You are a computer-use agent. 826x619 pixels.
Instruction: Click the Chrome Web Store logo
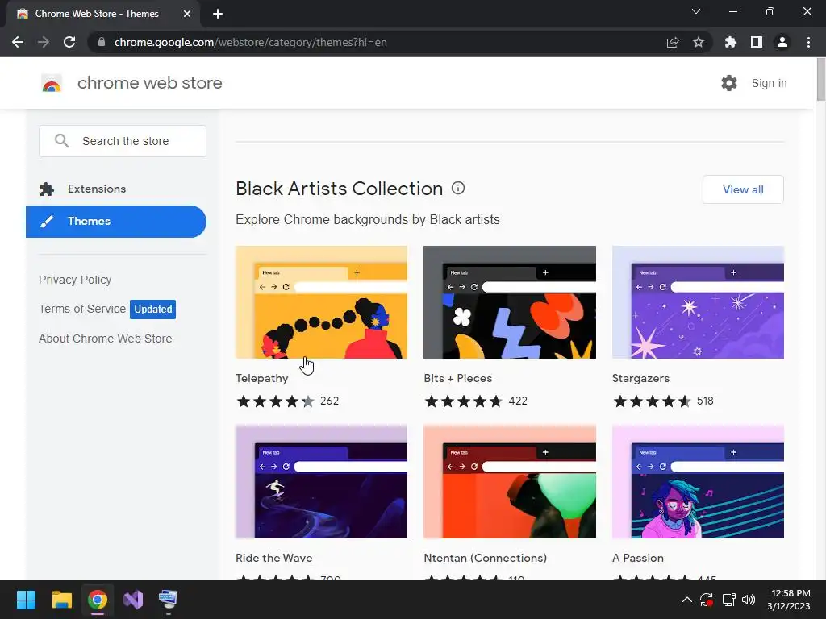pyautogui.click(x=52, y=83)
